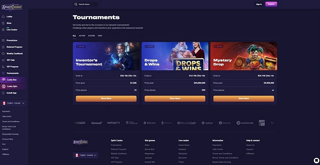The width and height of the screenshot is (320, 165).
Task: Open the Lobby sidebar icon
Action: (3, 17)
